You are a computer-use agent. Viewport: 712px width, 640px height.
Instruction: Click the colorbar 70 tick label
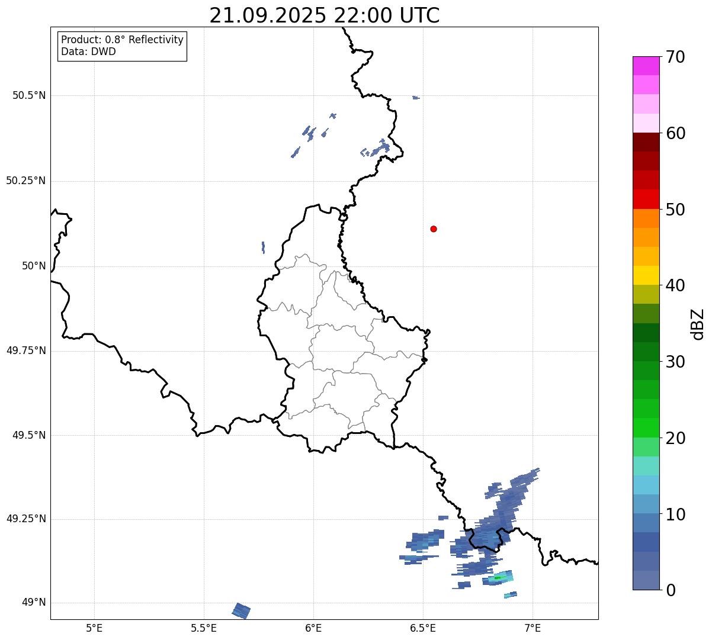675,57
